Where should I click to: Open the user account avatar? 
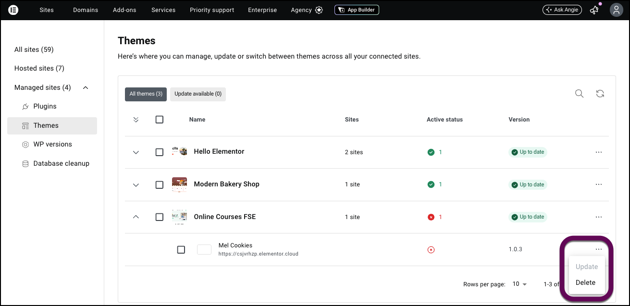tap(616, 10)
